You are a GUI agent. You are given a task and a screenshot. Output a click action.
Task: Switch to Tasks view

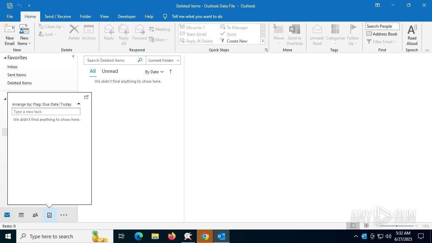[x=49, y=215]
